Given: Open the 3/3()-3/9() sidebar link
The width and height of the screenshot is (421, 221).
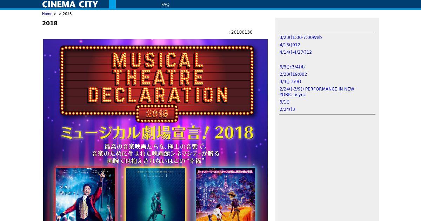Looking at the screenshot, I should [x=290, y=82].
